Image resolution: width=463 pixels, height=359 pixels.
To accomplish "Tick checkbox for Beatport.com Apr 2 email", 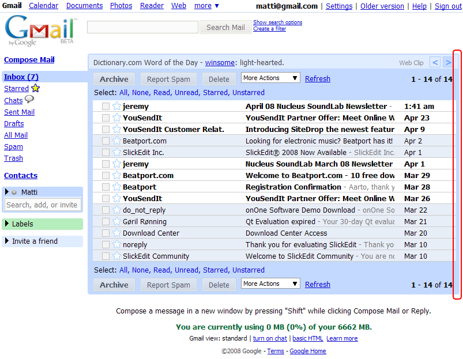I will 106,141.
